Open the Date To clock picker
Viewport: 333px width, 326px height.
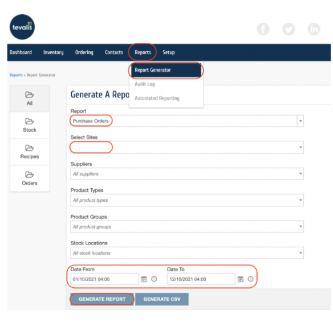(x=250, y=279)
